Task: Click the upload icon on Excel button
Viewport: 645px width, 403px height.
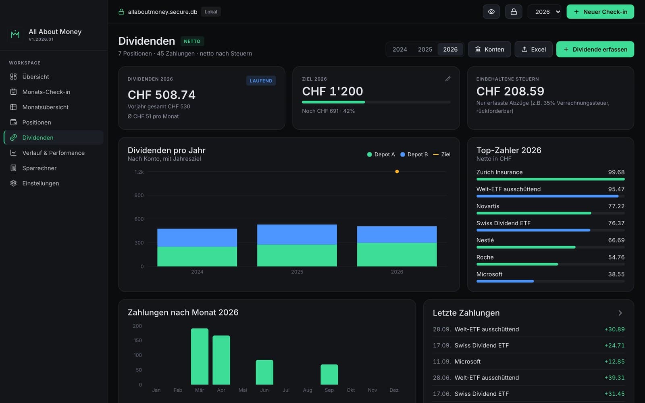Action: click(524, 49)
